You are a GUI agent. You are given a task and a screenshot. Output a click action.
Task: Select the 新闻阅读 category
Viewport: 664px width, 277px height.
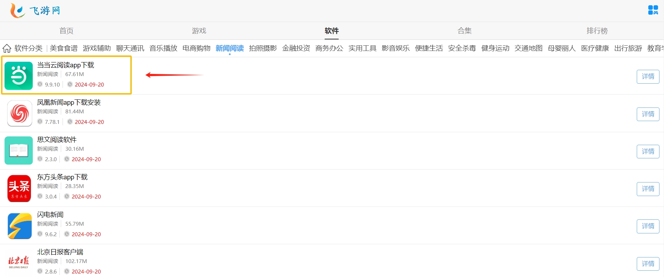(x=230, y=48)
